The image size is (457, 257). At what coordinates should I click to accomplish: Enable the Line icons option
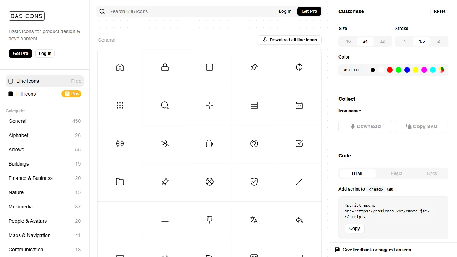pos(27,81)
